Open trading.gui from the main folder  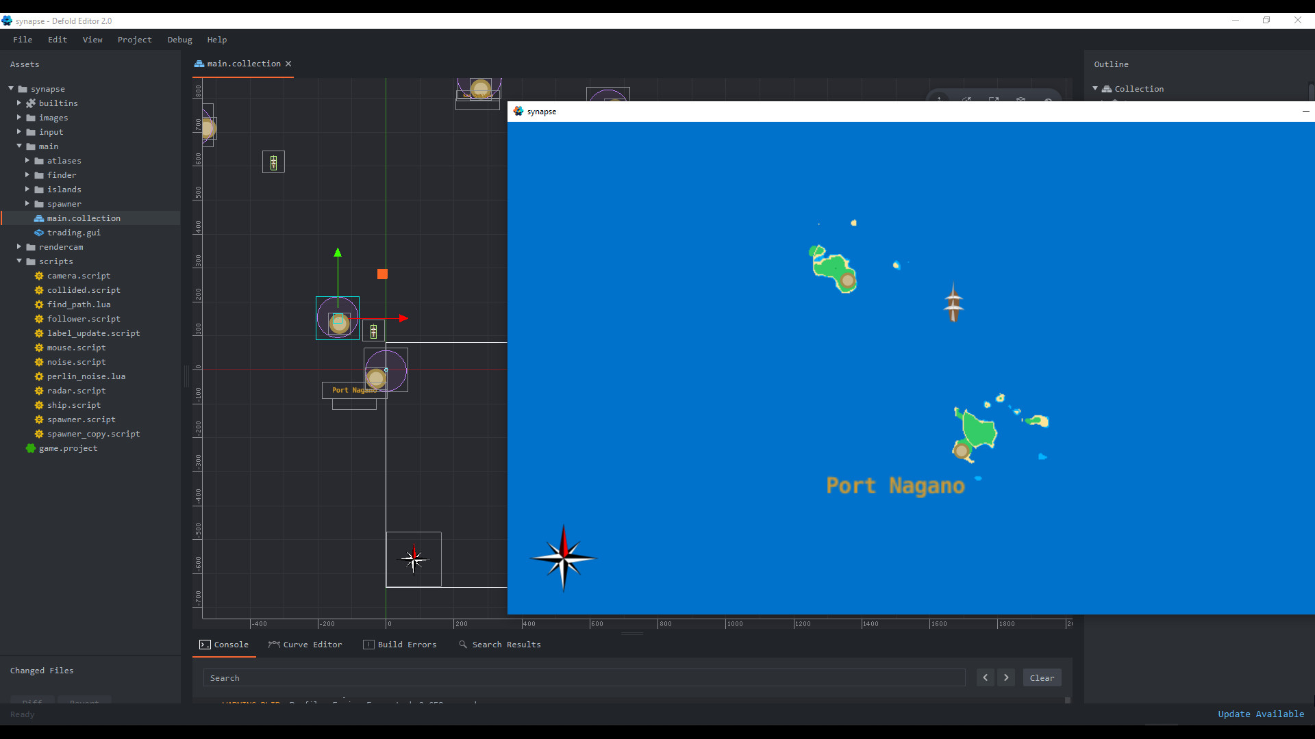point(73,233)
